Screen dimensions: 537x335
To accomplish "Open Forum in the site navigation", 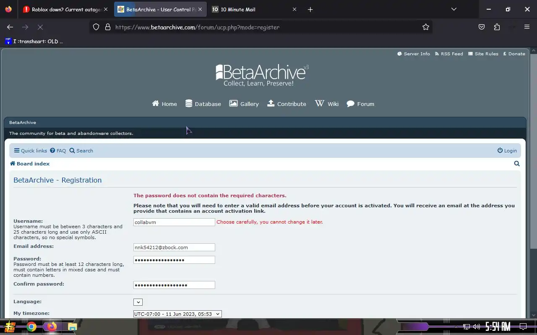I will click(x=360, y=104).
